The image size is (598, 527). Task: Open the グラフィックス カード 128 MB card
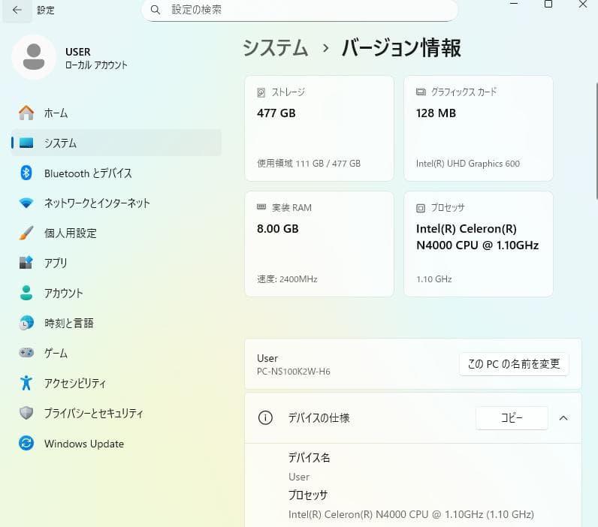pyautogui.click(x=479, y=128)
